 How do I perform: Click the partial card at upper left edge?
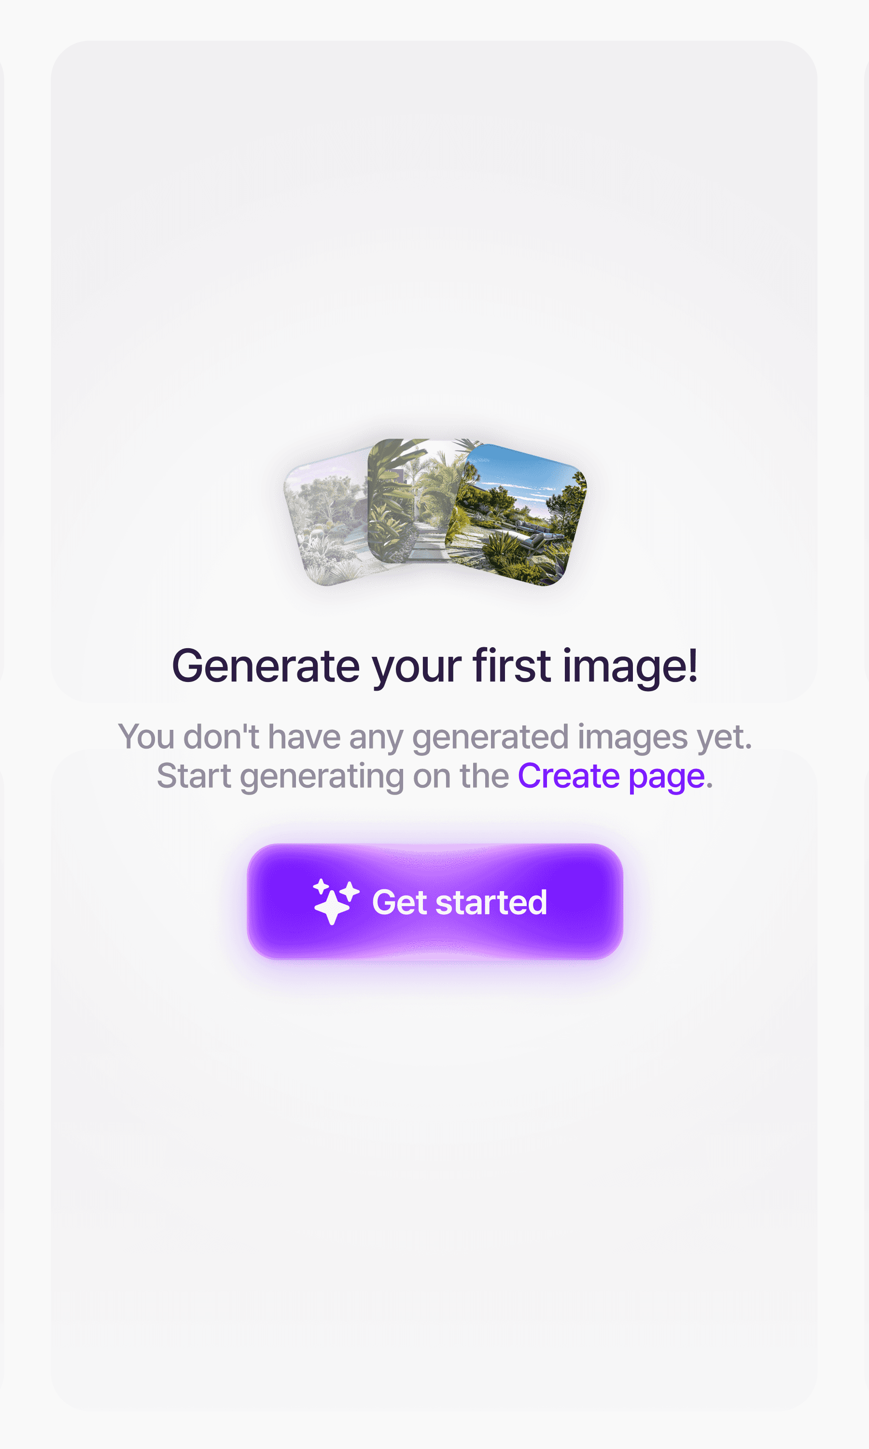click(x=2, y=371)
